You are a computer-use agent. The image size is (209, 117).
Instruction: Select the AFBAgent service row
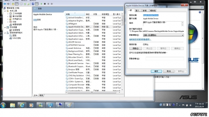(x=93, y=24)
